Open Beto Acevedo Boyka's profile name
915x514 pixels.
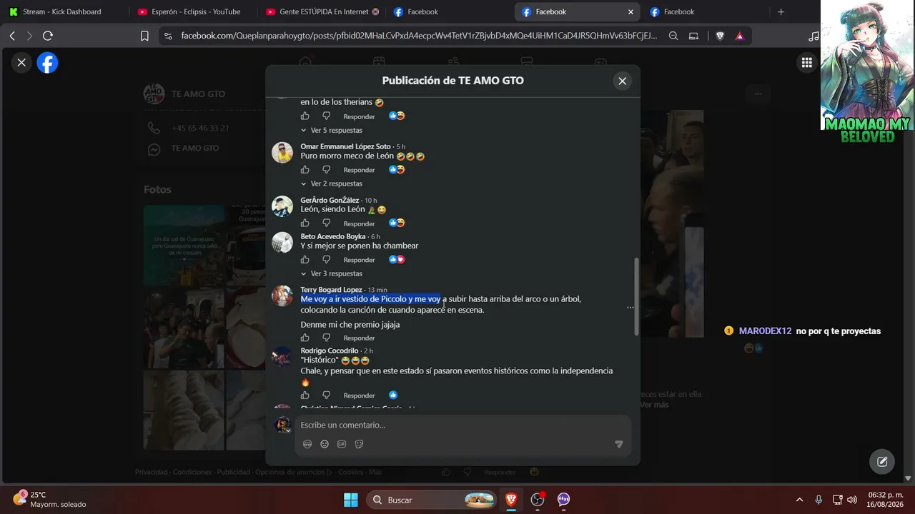click(333, 236)
